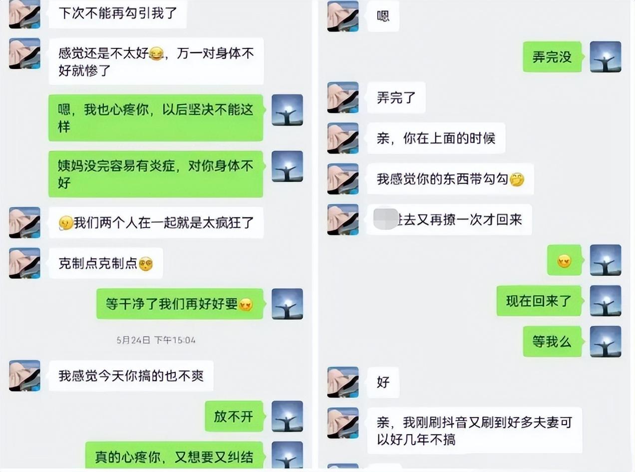Select the '等干净了我们再好好要' message
Image resolution: width=635 pixels, height=472 pixels.
180,304
